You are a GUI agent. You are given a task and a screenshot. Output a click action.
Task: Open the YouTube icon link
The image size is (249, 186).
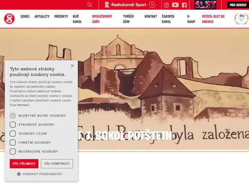tap(175, 5)
